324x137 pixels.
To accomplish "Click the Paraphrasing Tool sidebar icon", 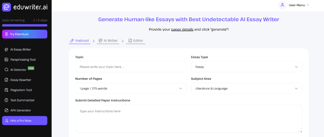I will pos(6,60).
